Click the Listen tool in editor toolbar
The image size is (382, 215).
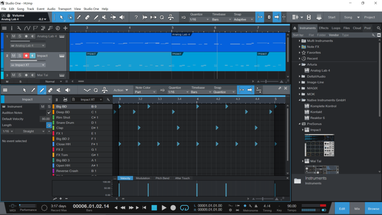(x=68, y=90)
